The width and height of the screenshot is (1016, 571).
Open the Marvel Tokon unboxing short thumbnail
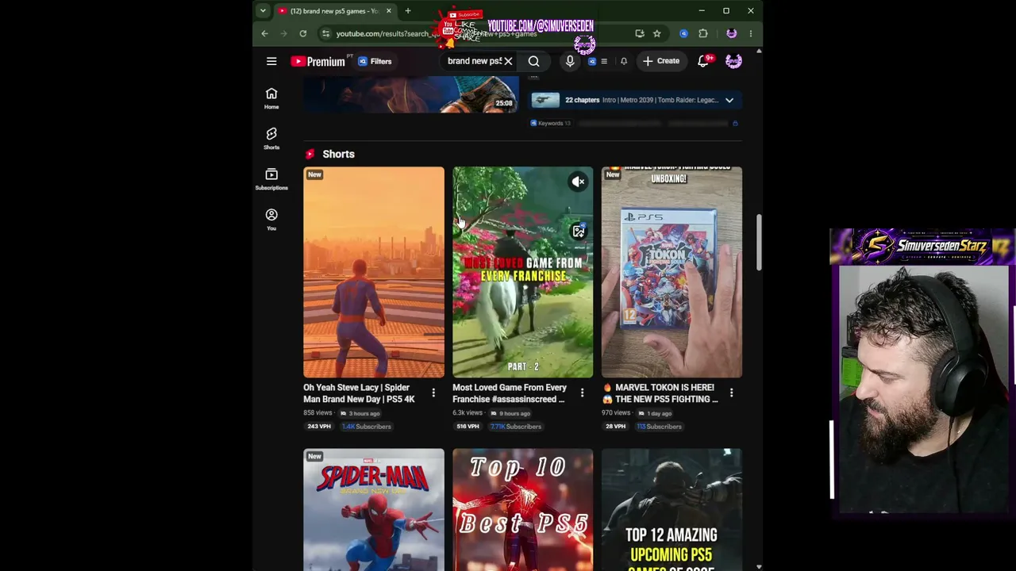[x=672, y=272]
